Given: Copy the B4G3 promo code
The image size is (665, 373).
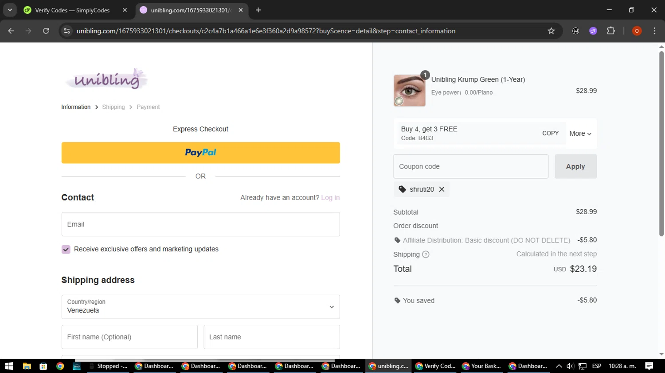Looking at the screenshot, I should point(550,133).
